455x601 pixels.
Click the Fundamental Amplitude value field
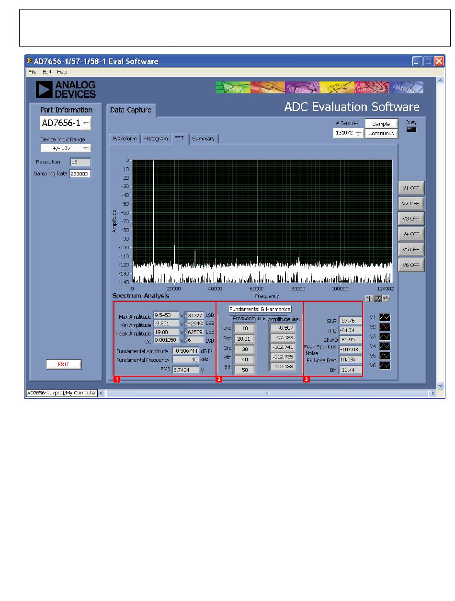coord(186,351)
